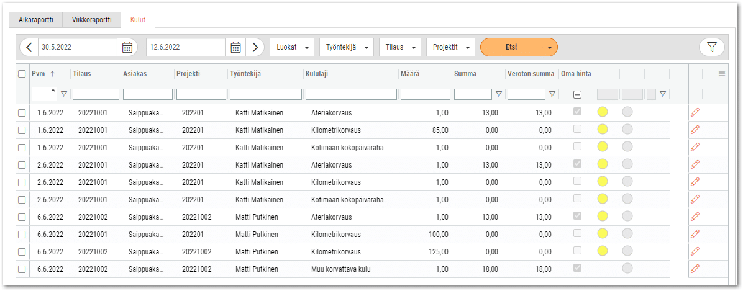Select the 2.6.2022 Kilometrikorvaus row checkbox
The image size is (743, 291).
coord(21,182)
